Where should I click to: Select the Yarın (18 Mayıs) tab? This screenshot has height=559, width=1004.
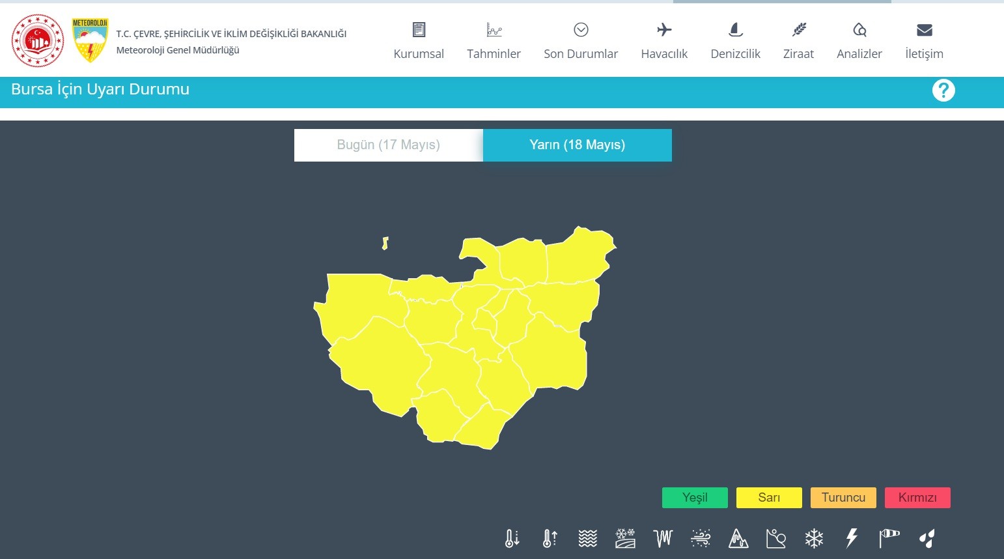pos(577,145)
